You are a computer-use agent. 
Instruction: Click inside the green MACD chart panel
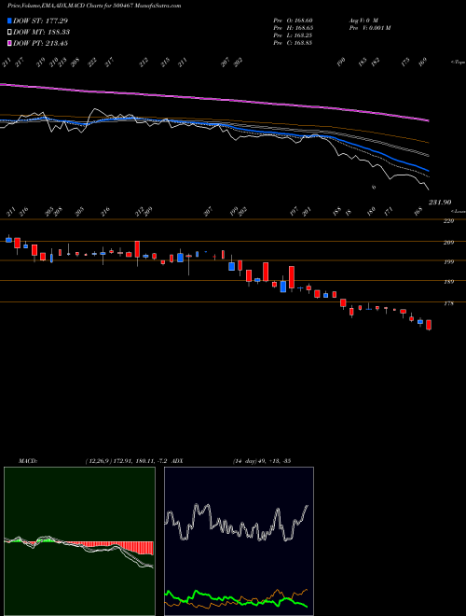pos(79,541)
